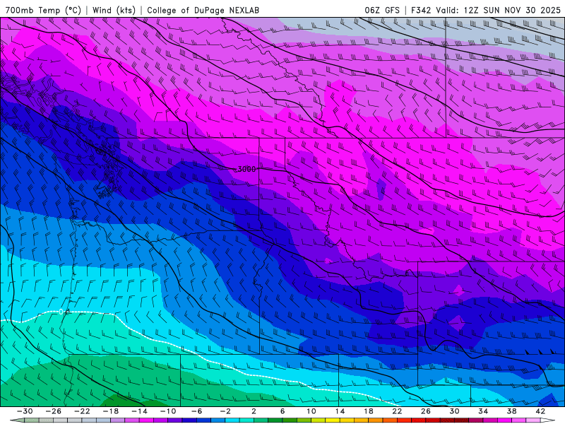
Task: Click 'College of DuPage NEXLAB' header text
Action: click(203, 10)
